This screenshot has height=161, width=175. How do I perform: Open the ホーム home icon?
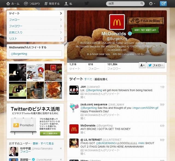point(8,4)
